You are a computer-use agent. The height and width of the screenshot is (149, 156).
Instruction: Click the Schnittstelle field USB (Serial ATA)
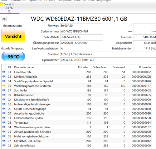[x=81, y=37]
